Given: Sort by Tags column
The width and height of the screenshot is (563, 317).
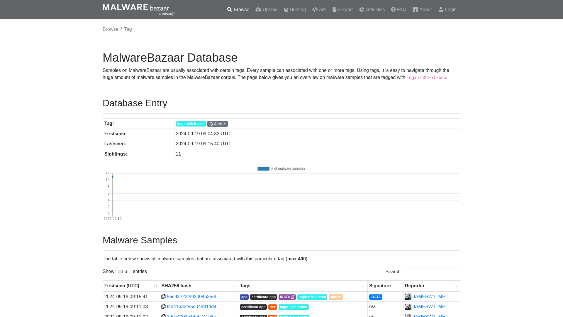Looking at the screenshot, I should [303, 286].
